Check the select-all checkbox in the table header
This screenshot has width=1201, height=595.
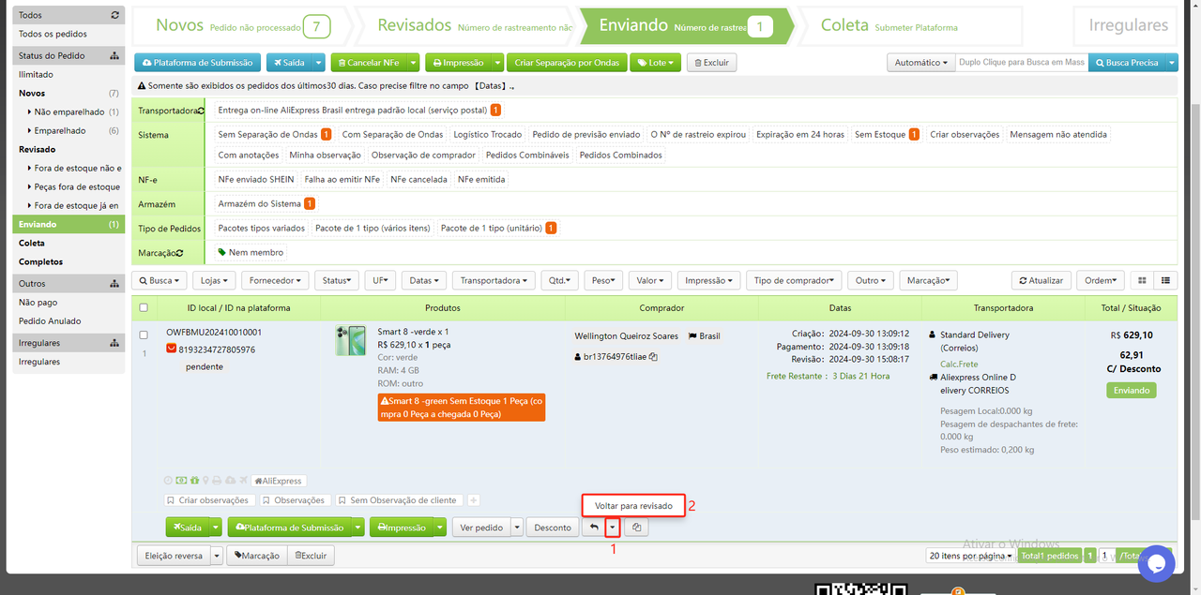click(144, 307)
